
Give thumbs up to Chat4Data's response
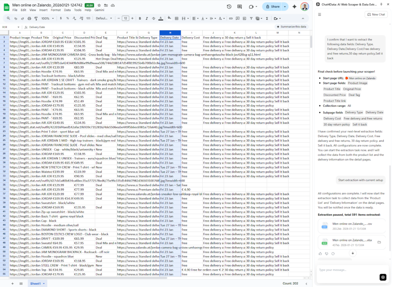click(x=320, y=253)
